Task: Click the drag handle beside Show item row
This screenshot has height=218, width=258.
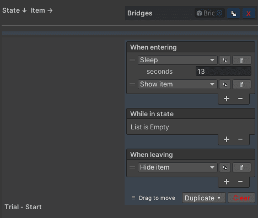Action: tap(132, 84)
